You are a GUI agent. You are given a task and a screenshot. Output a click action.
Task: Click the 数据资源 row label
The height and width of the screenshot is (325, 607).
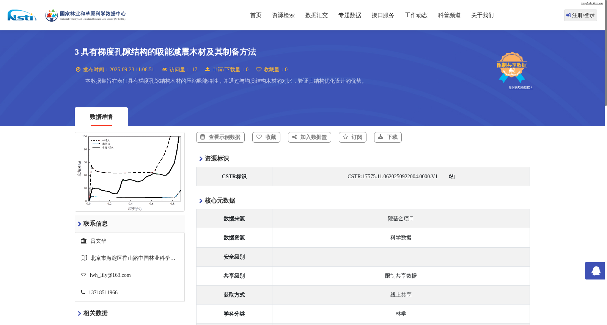234,238
